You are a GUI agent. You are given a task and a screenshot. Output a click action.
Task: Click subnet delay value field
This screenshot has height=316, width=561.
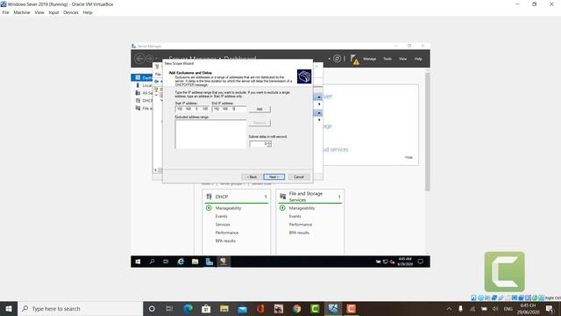(x=258, y=144)
